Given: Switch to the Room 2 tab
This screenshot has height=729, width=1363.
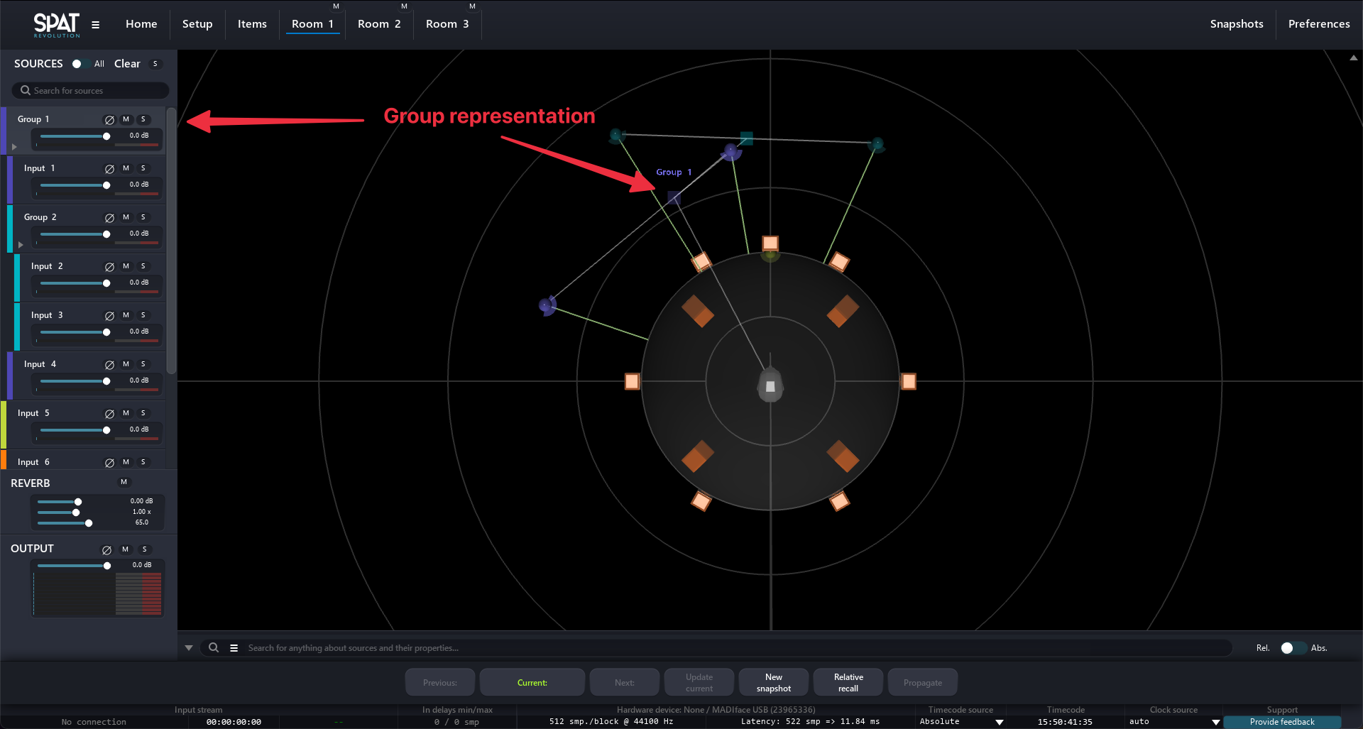Looking at the screenshot, I should [x=379, y=24].
